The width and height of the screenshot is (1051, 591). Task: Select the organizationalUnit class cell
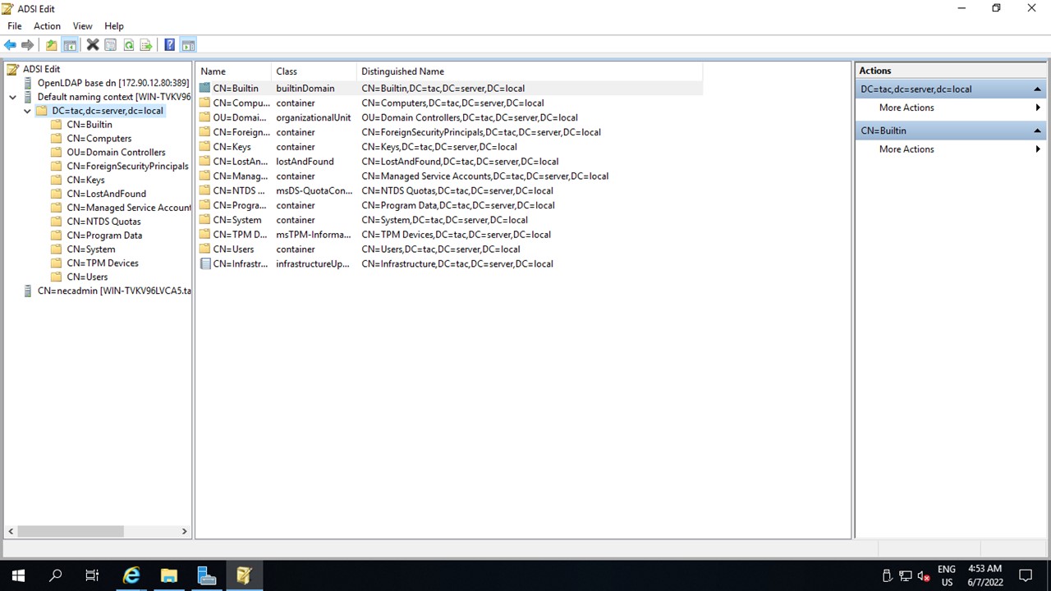[313, 117]
